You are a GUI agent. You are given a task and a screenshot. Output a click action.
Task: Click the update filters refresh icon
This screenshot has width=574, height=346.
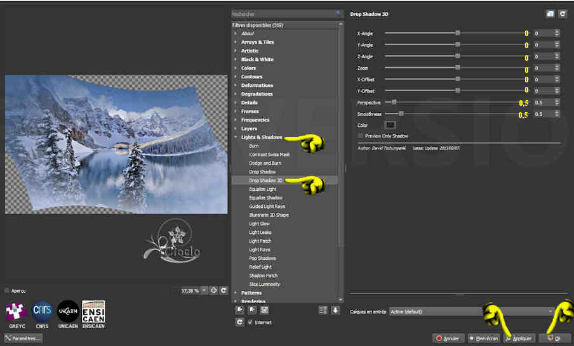pyautogui.click(x=239, y=323)
